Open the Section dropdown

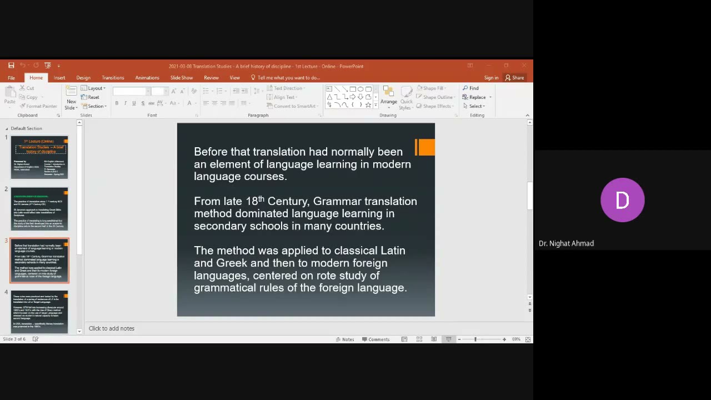pos(93,106)
